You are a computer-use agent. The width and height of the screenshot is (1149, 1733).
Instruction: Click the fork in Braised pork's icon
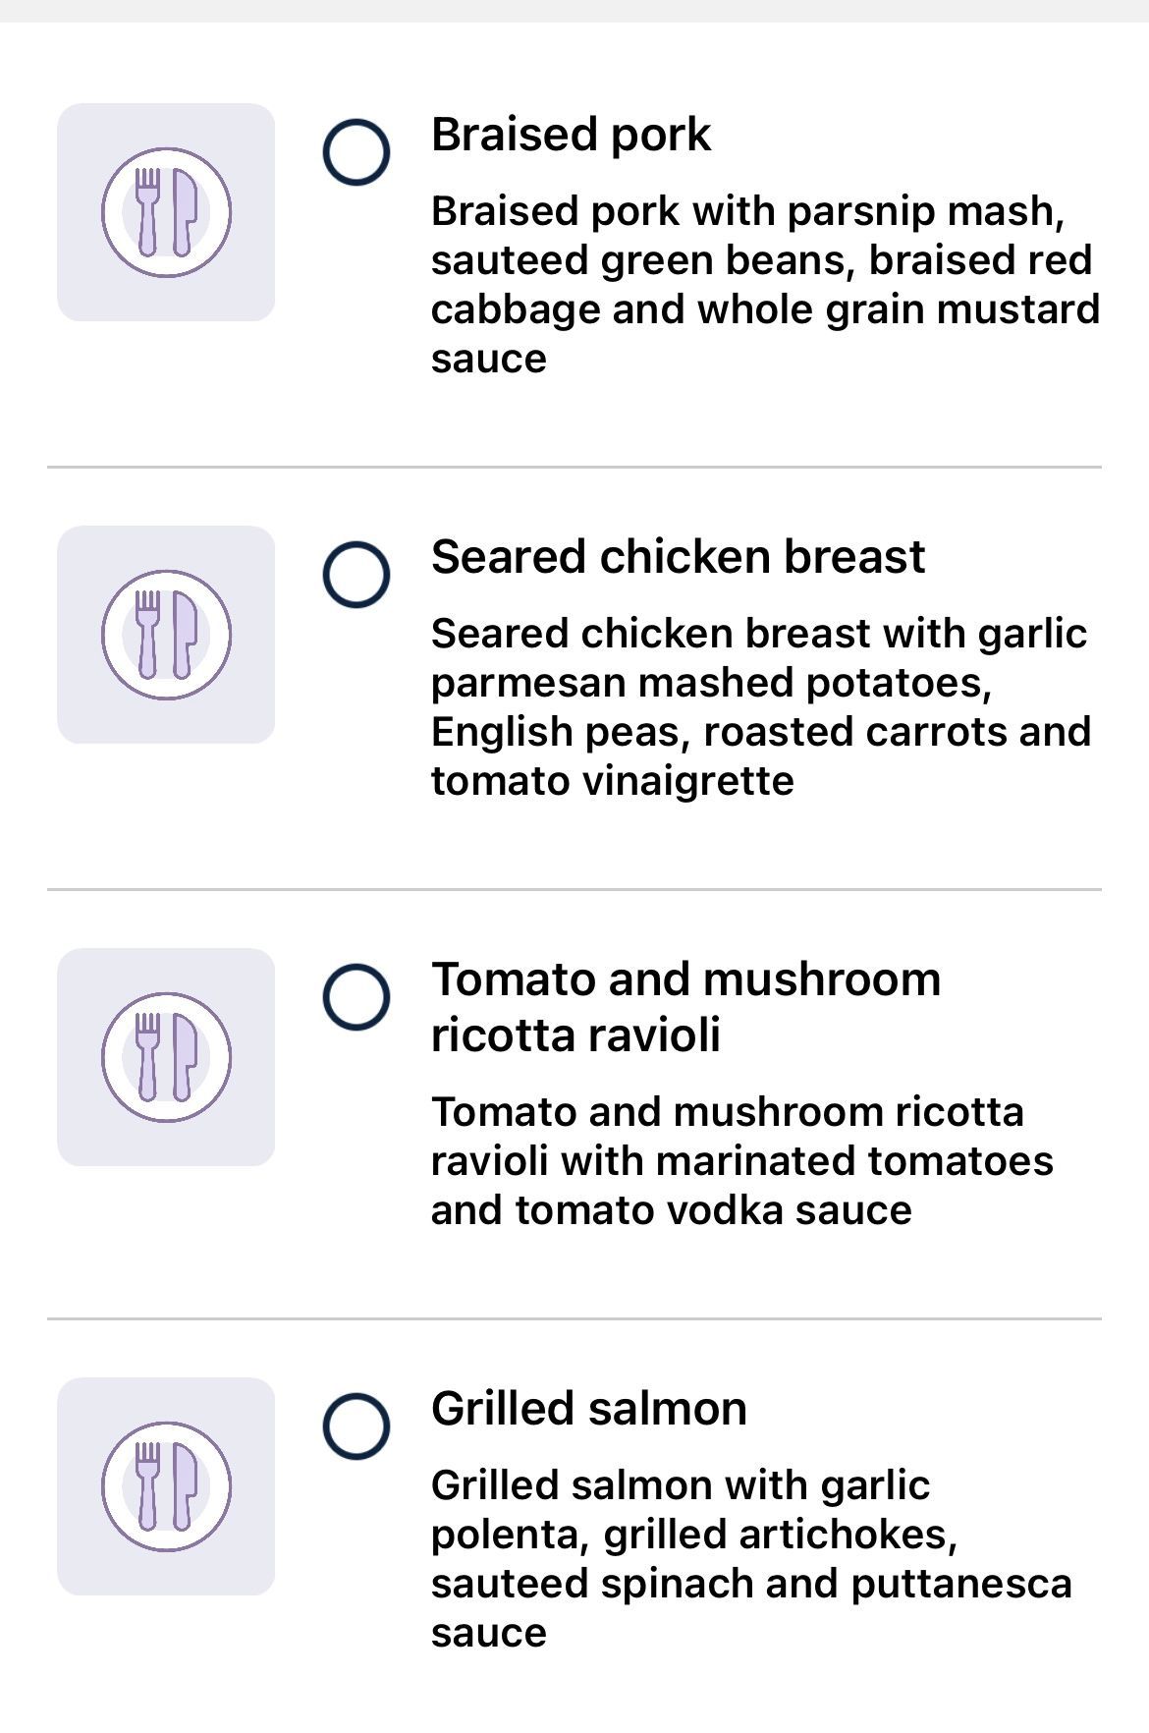147,212
